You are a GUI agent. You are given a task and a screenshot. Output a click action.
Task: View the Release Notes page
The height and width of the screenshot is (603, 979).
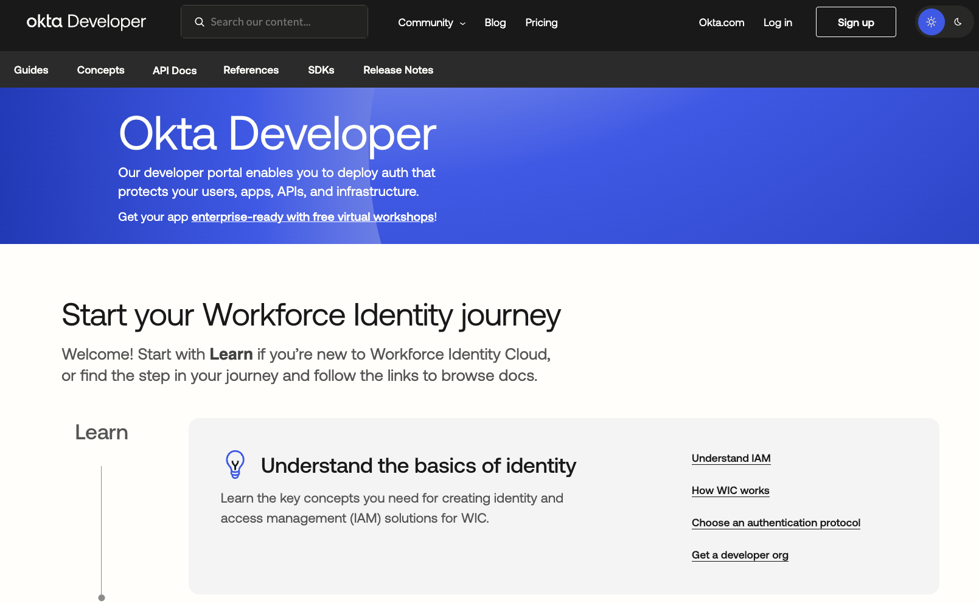[x=398, y=70]
